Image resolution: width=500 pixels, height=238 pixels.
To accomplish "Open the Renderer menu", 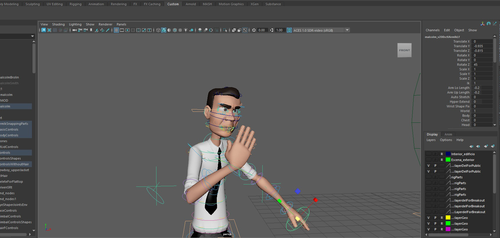I will click(105, 24).
